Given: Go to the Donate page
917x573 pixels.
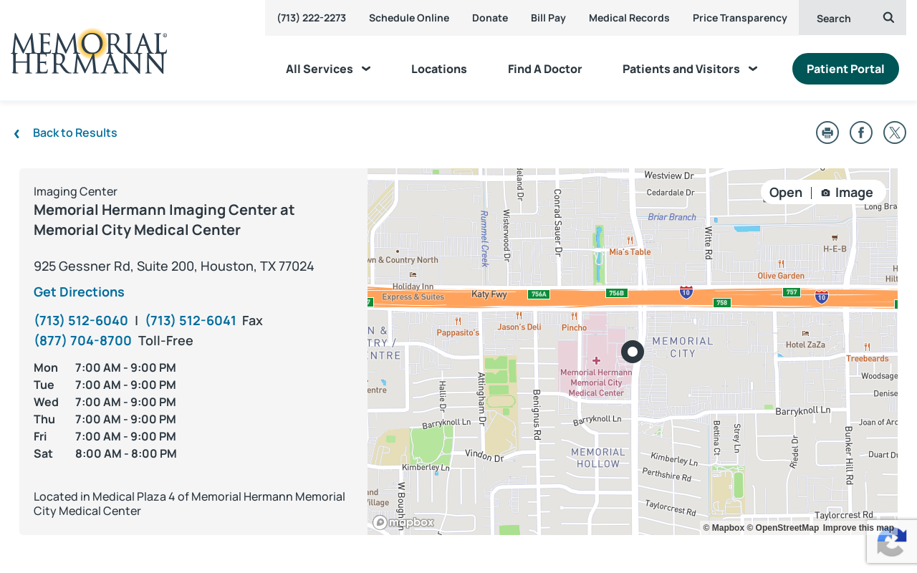Looking at the screenshot, I should [490, 18].
